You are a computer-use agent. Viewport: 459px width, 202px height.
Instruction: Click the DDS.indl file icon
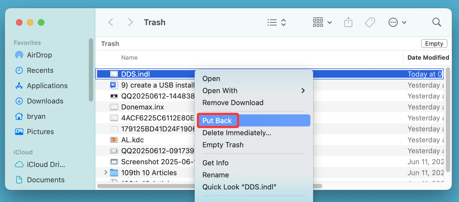coord(114,74)
